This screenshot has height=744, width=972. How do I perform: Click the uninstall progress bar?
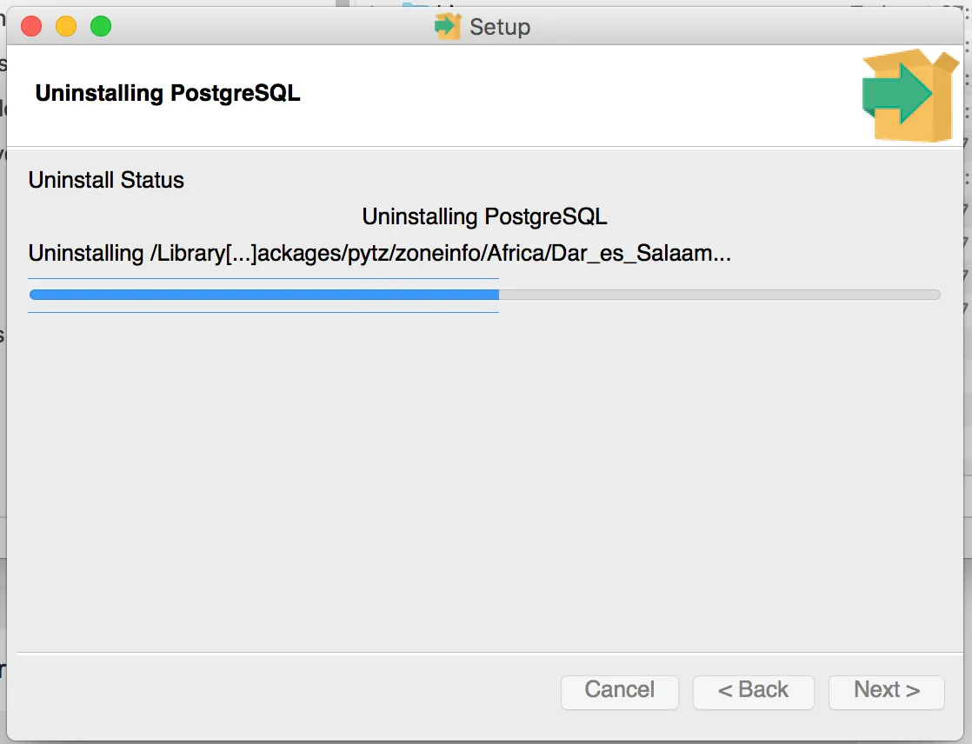(x=485, y=295)
